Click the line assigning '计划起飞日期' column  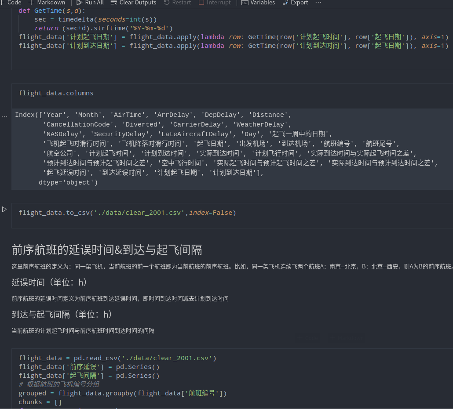(x=234, y=37)
